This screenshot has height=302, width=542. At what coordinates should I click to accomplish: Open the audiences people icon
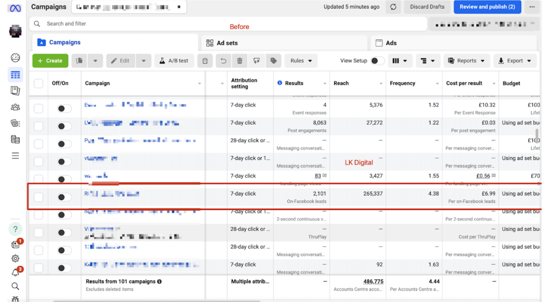(x=15, y=107)
